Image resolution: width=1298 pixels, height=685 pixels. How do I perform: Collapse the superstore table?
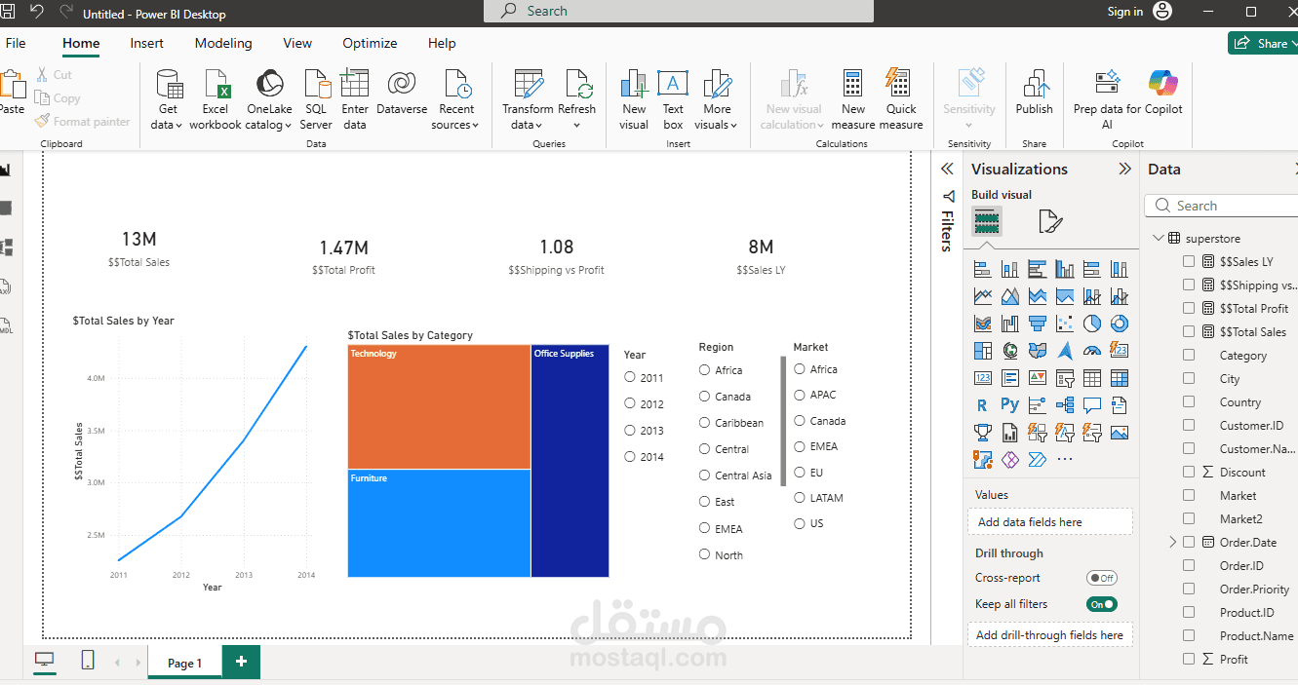tap(1158, 238)
